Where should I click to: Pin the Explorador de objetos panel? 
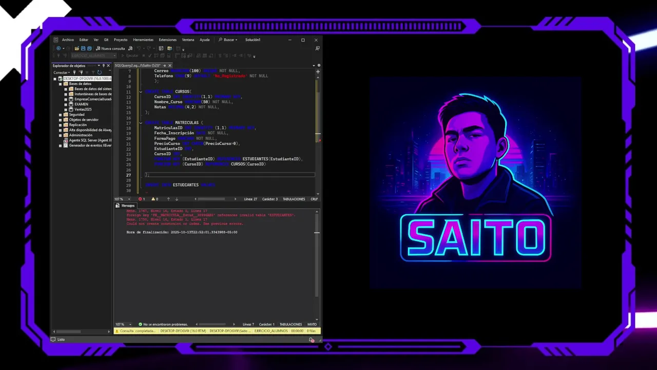point(103,66)
